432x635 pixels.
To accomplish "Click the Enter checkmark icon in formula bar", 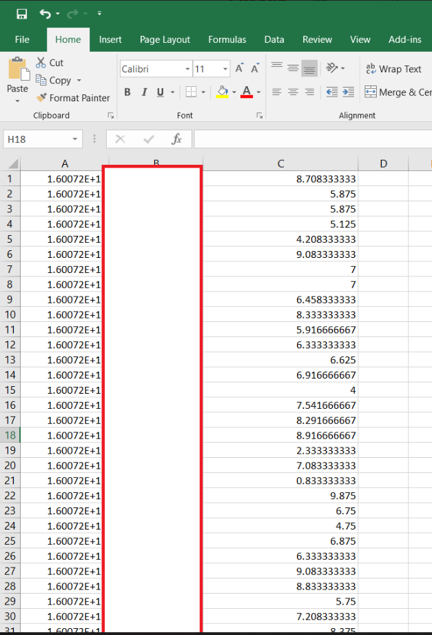I will click(x=149, y=139).
